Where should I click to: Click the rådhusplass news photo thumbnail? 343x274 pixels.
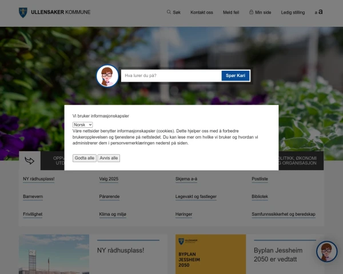click(x=54, y=254)
